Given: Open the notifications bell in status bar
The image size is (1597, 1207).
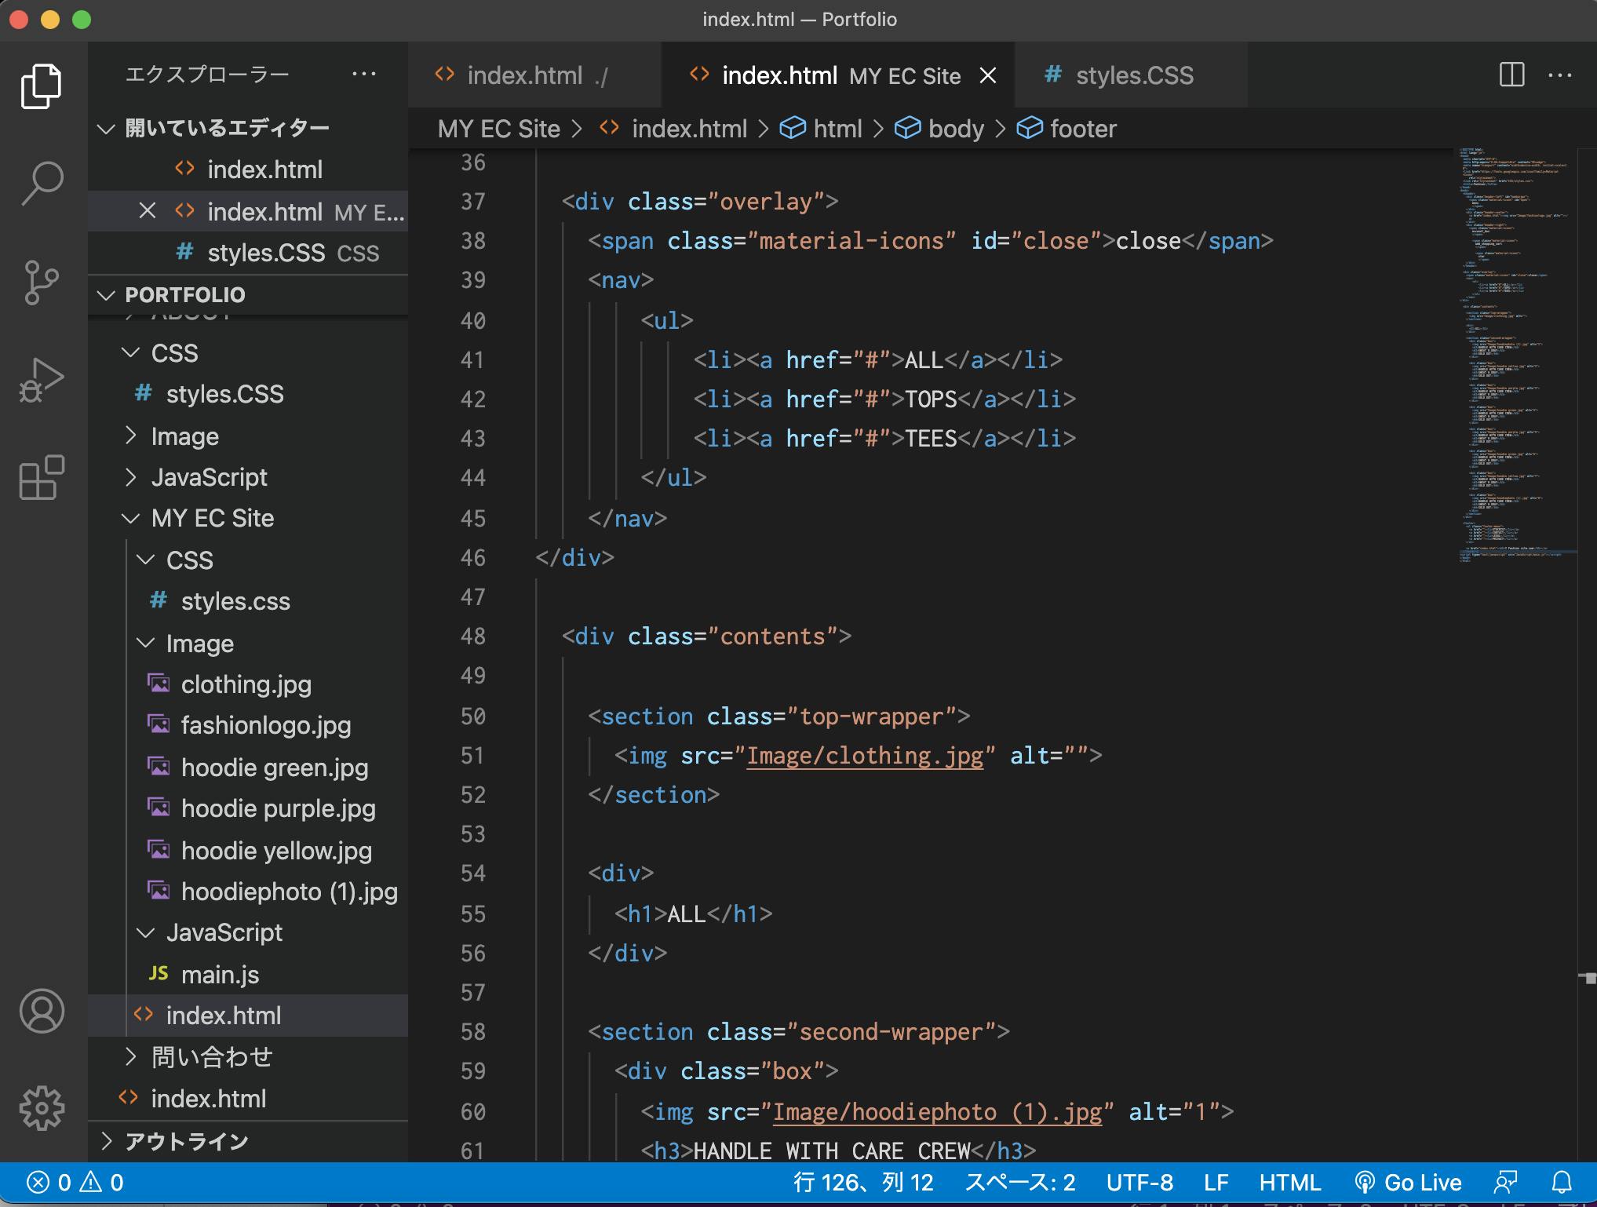Looking at the screenshot, I should [x=1562, y=1182].
